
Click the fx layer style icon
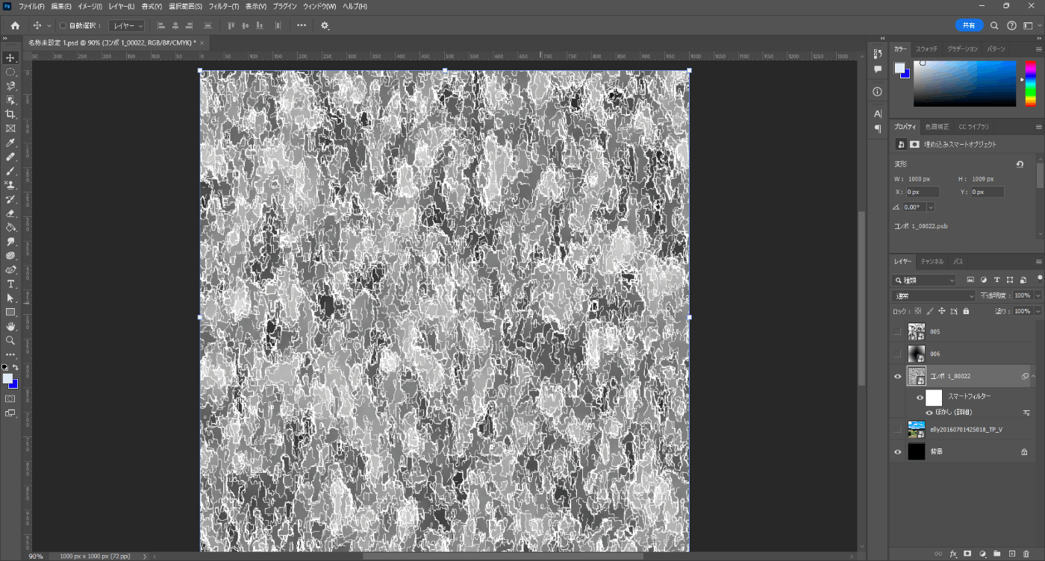coord(953,554)
